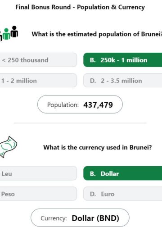Pick the '1 - 2 million' option
Screen dimensions: 162x227
pyautogui.click(x=38, y=81)
